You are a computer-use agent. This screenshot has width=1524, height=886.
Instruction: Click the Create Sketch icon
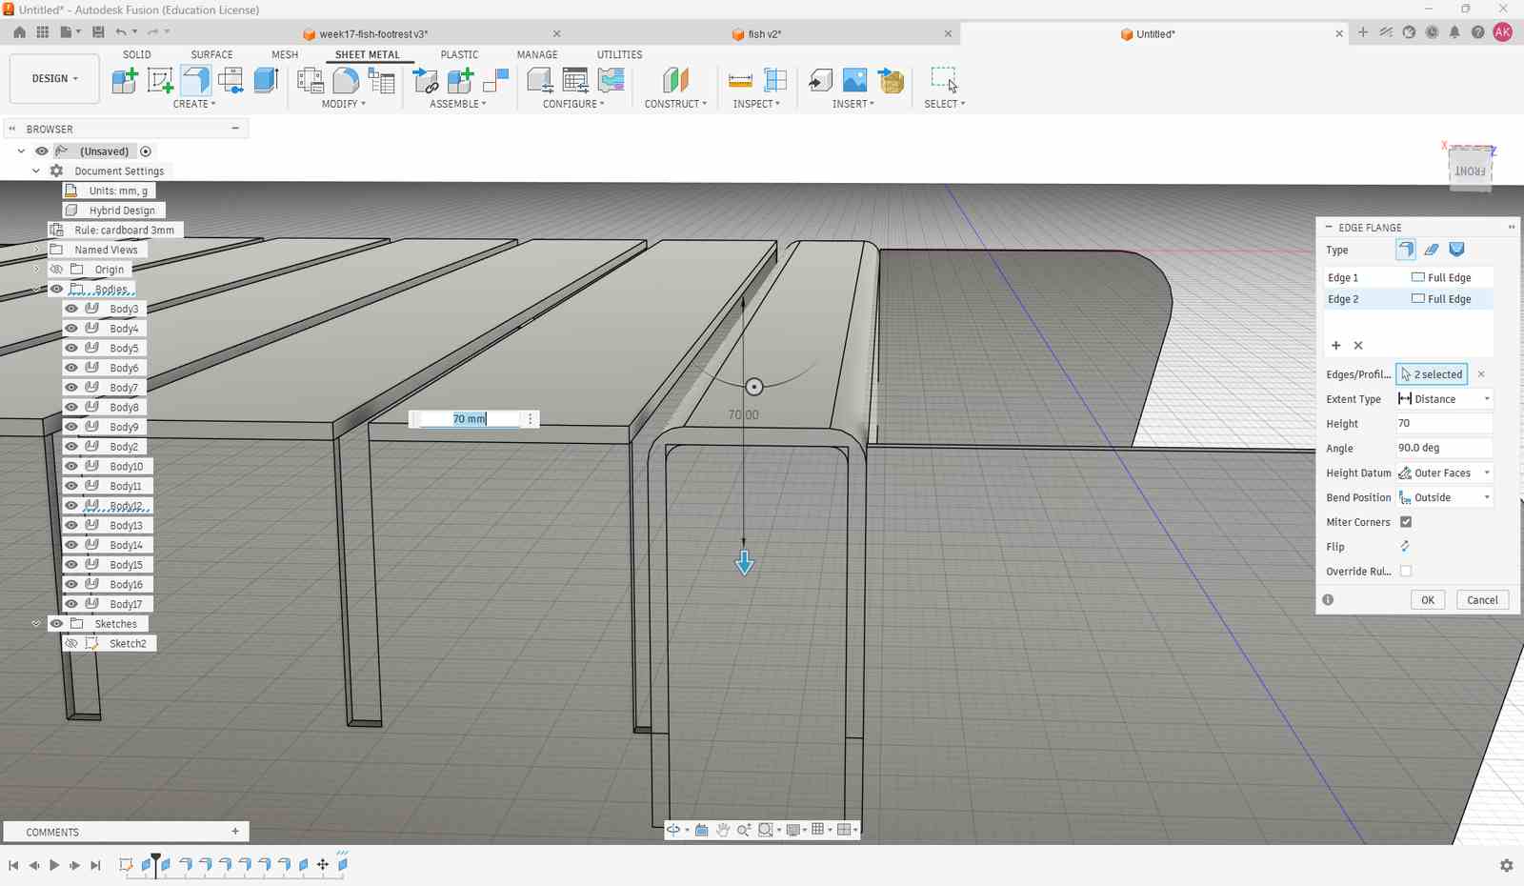160,80
